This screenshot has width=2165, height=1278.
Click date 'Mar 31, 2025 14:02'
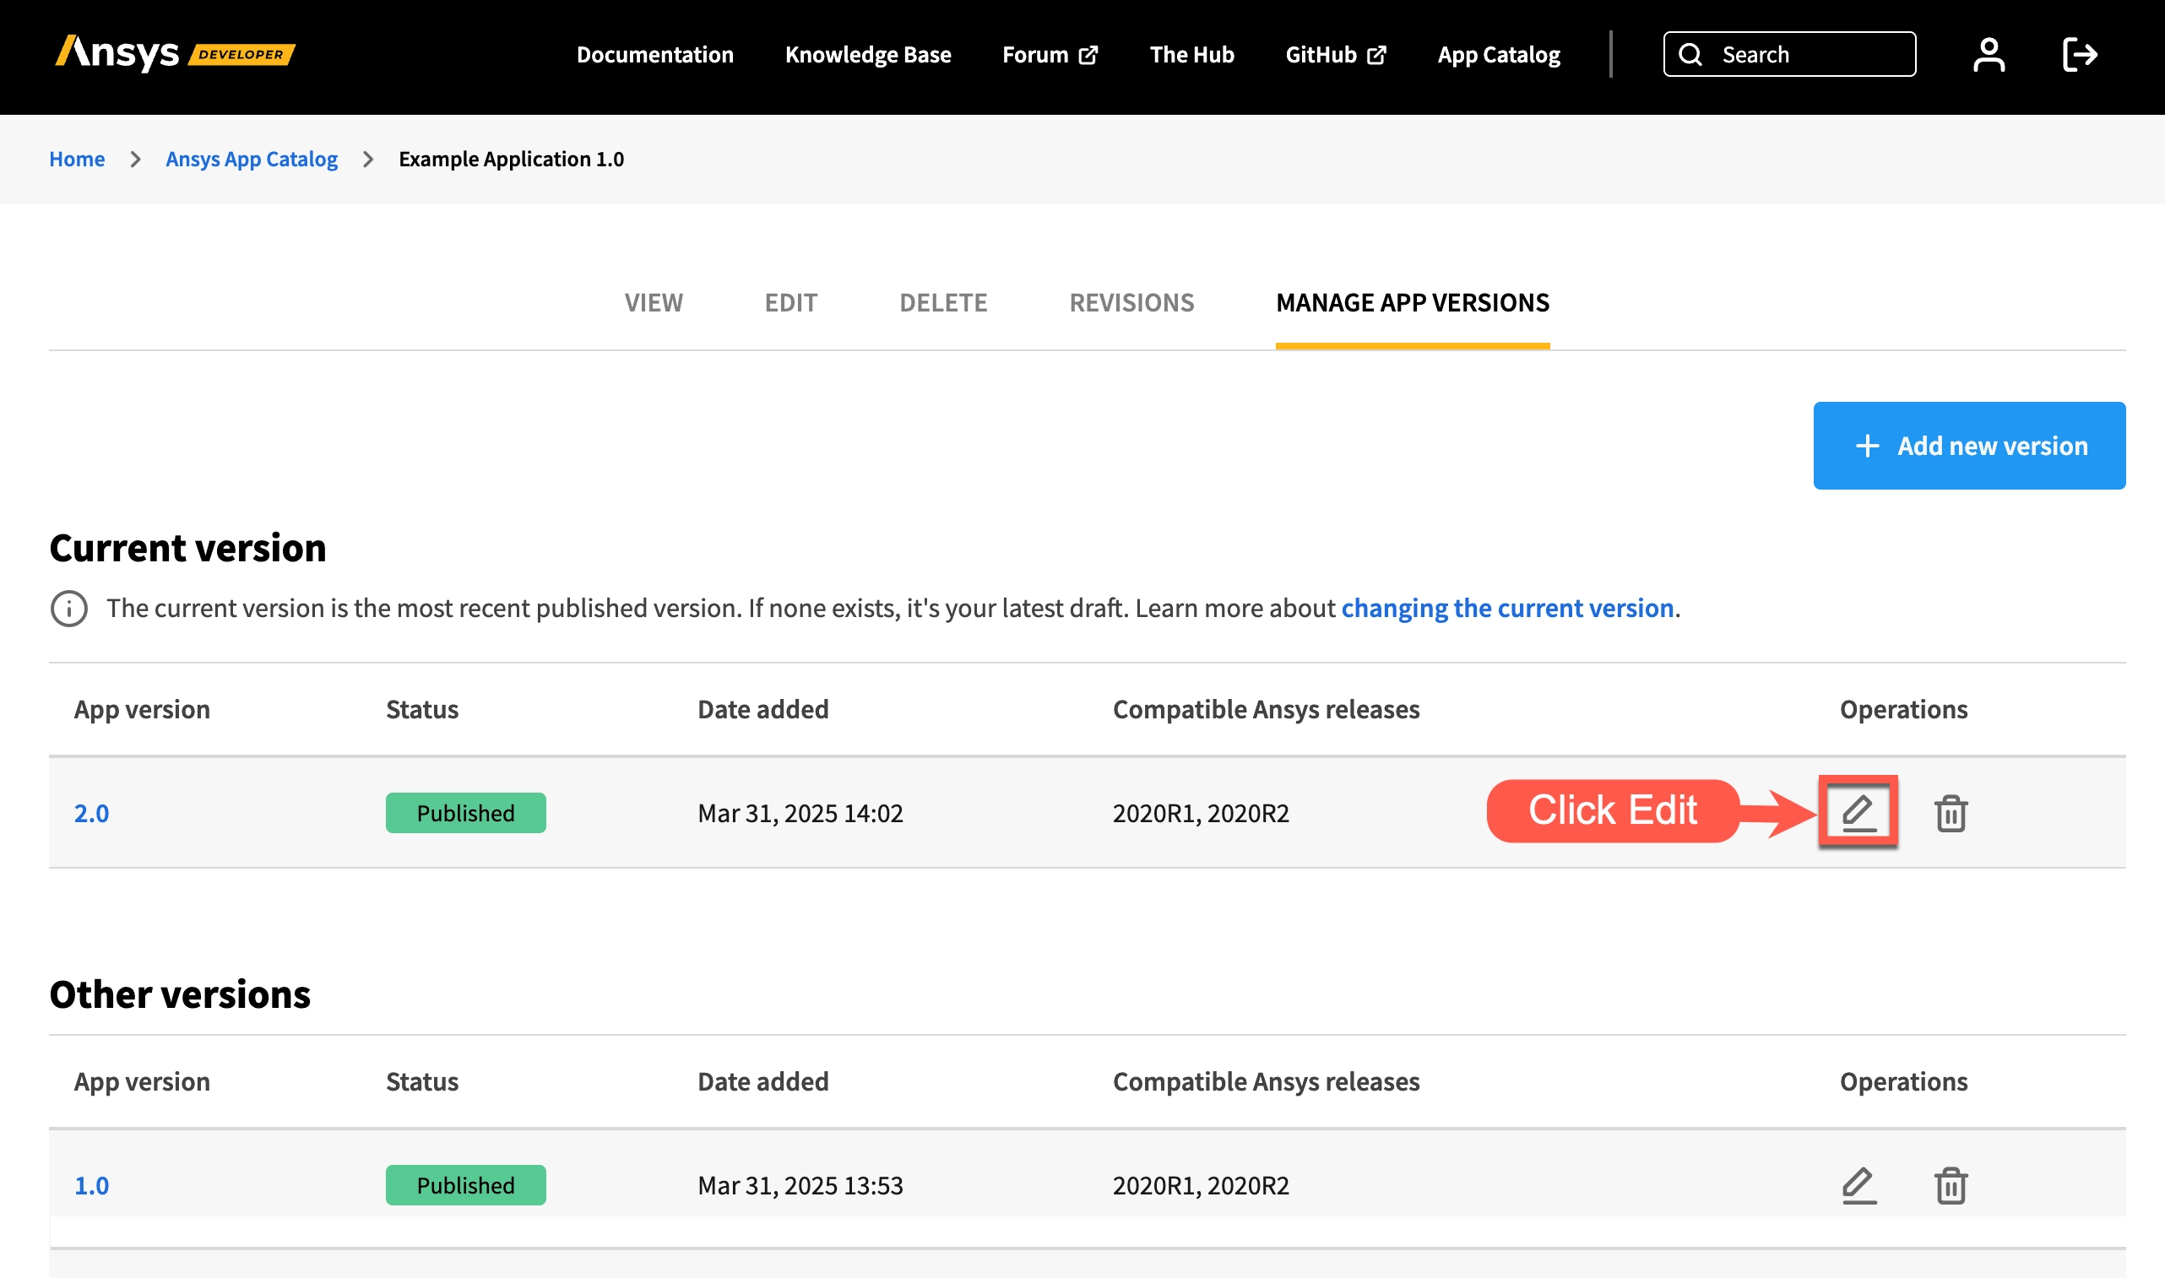800,814
